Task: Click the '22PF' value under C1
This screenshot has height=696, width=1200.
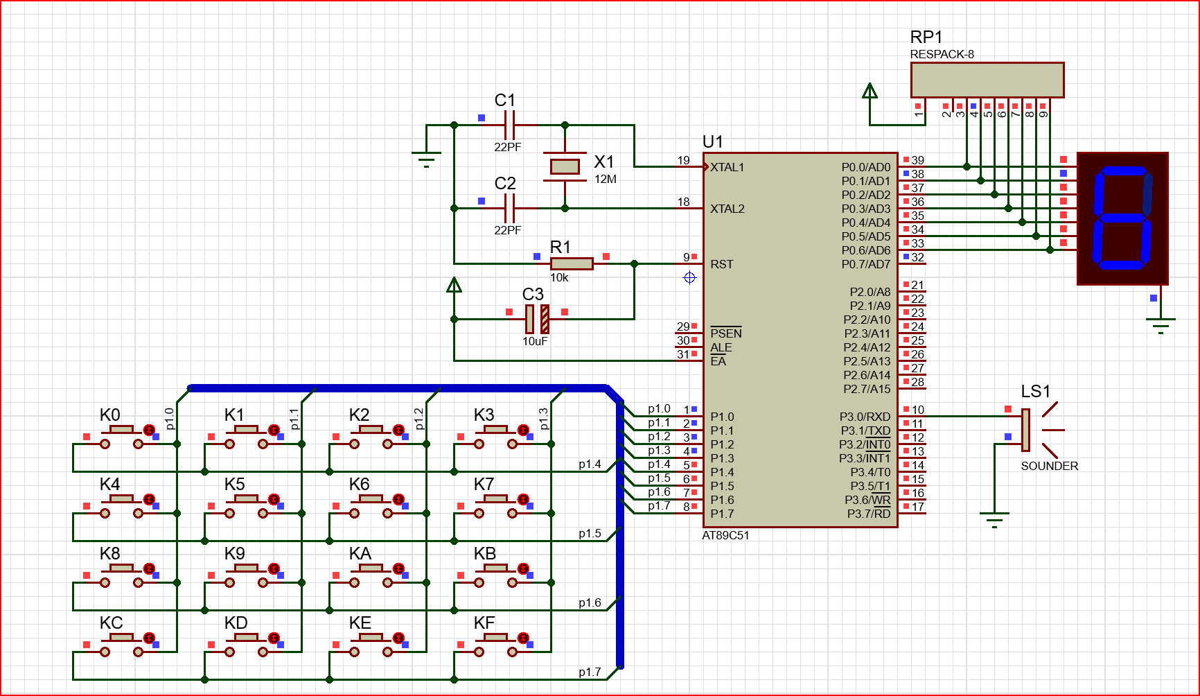Action: [507, 147]
